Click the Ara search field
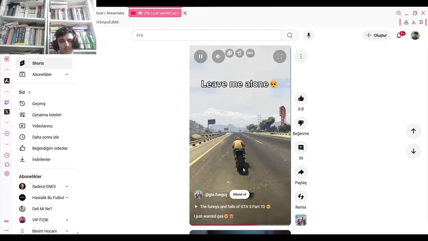Viewport: 428px width, 241px height. [x=206, y=35]
